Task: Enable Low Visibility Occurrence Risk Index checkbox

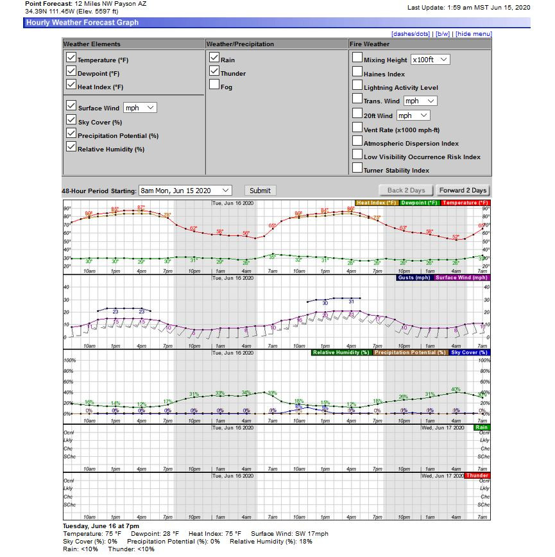Action: pos(357,154)
